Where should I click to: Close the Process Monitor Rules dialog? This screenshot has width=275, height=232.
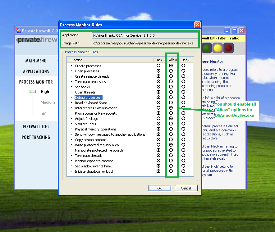pyautogui.click(x=198, y=25)
